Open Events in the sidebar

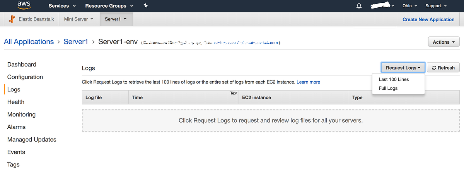coord(16,152)
